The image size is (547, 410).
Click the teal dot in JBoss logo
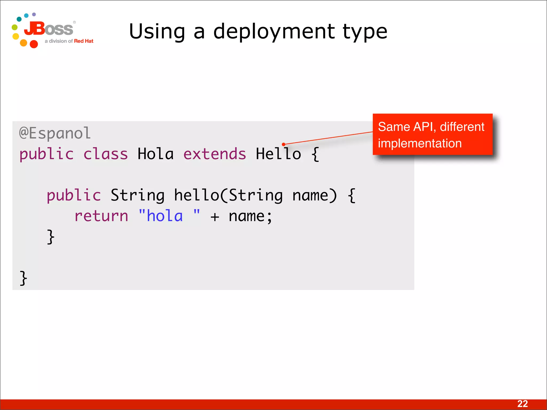pyautogui.click(x=19, y=19)
